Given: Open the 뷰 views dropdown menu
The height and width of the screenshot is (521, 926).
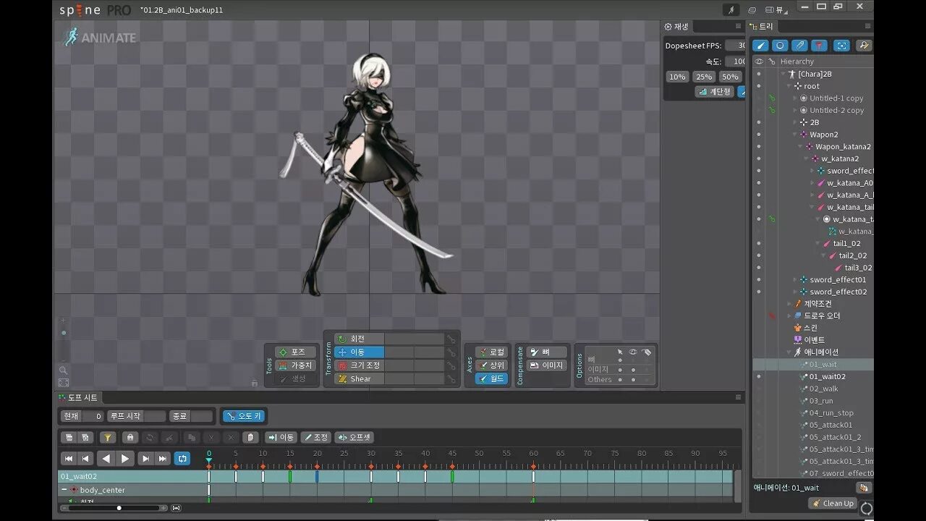Looking at the screenshot, I should point(778,10).
